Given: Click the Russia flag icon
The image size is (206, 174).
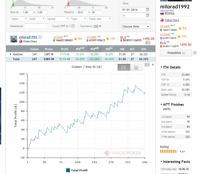Looking at the screenshot, I should coord(162,14).
